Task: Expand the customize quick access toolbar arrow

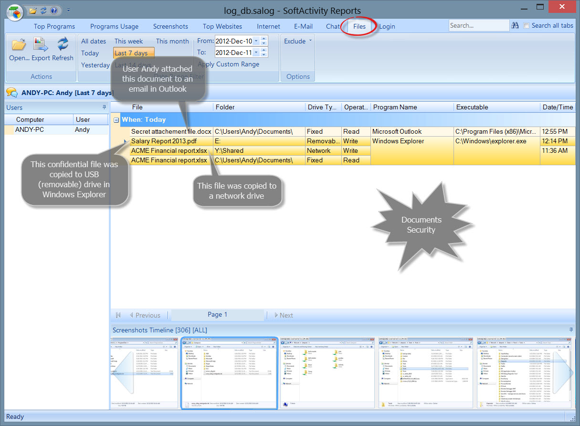Action: [69, 10]
